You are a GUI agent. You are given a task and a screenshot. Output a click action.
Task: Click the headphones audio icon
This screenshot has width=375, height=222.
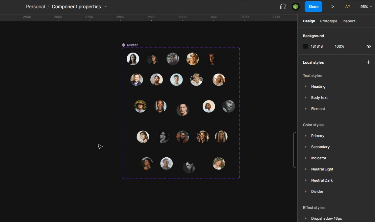click(283, 7)
